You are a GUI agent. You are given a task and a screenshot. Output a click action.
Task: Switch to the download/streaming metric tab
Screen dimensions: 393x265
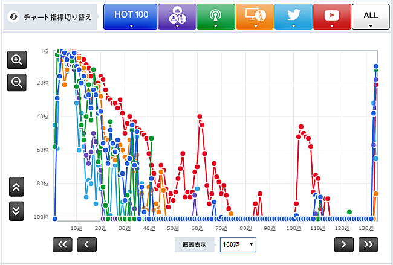click(x=177, y=16)
